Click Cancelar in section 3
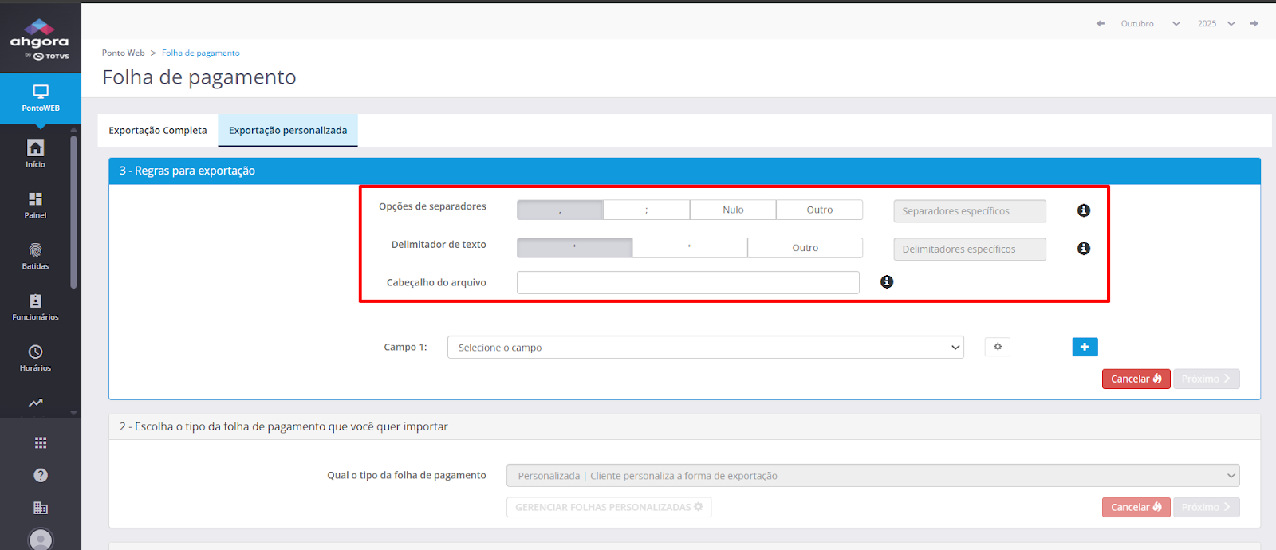Screen dimensions: 1276x550 click(x=1136, y=379)
